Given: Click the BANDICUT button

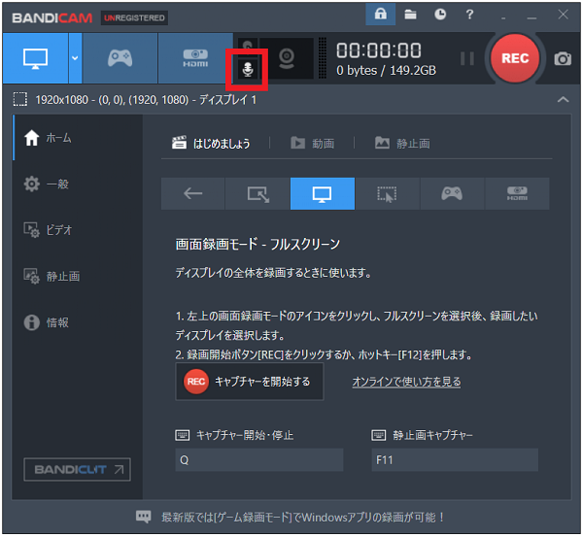Looking at the screenshot, I should click(77, 469).
